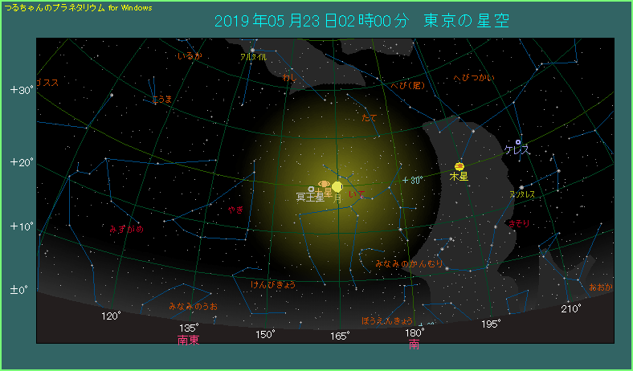The height and width of the screenshot is (371, 633).
Task: Click the +30° altitude axis label
Action: point(22,90)
